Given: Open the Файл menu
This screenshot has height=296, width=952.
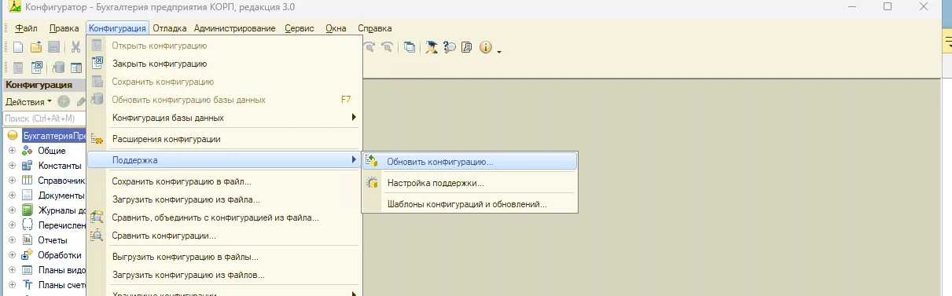Looking at the screenshot, I should pos(27,28).
